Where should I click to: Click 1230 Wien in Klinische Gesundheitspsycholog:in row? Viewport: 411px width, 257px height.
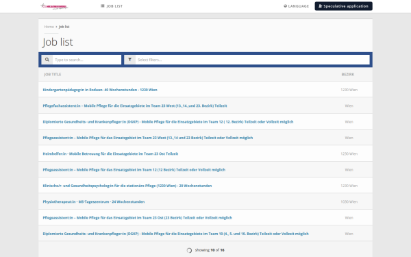[x=349, y=186]
